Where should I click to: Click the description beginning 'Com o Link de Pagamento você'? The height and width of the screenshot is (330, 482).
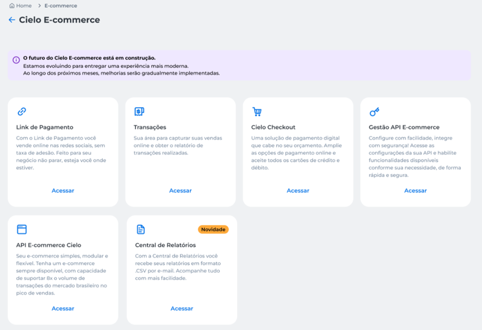coord(61,153)
